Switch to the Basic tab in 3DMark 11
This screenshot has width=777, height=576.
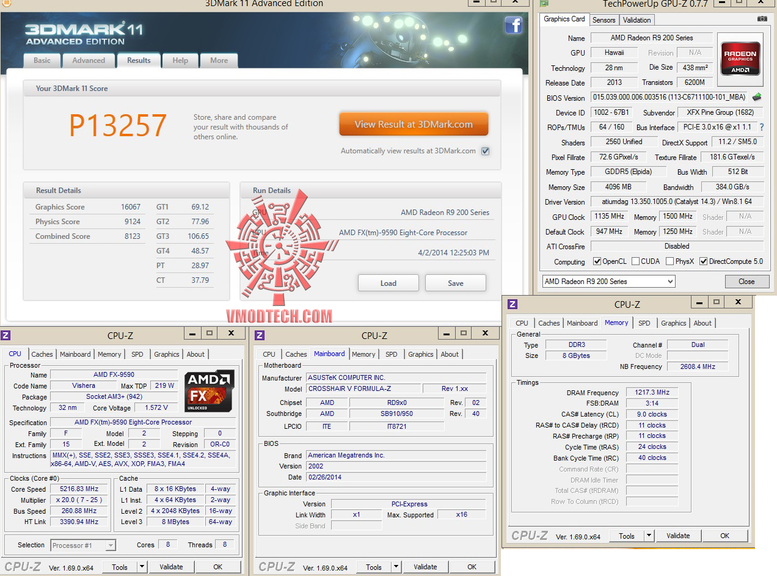[42, 60]
